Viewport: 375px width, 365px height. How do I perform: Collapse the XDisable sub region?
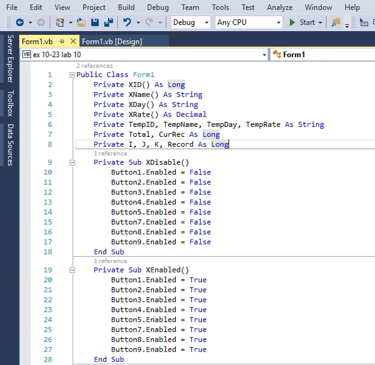coord(72,162)
